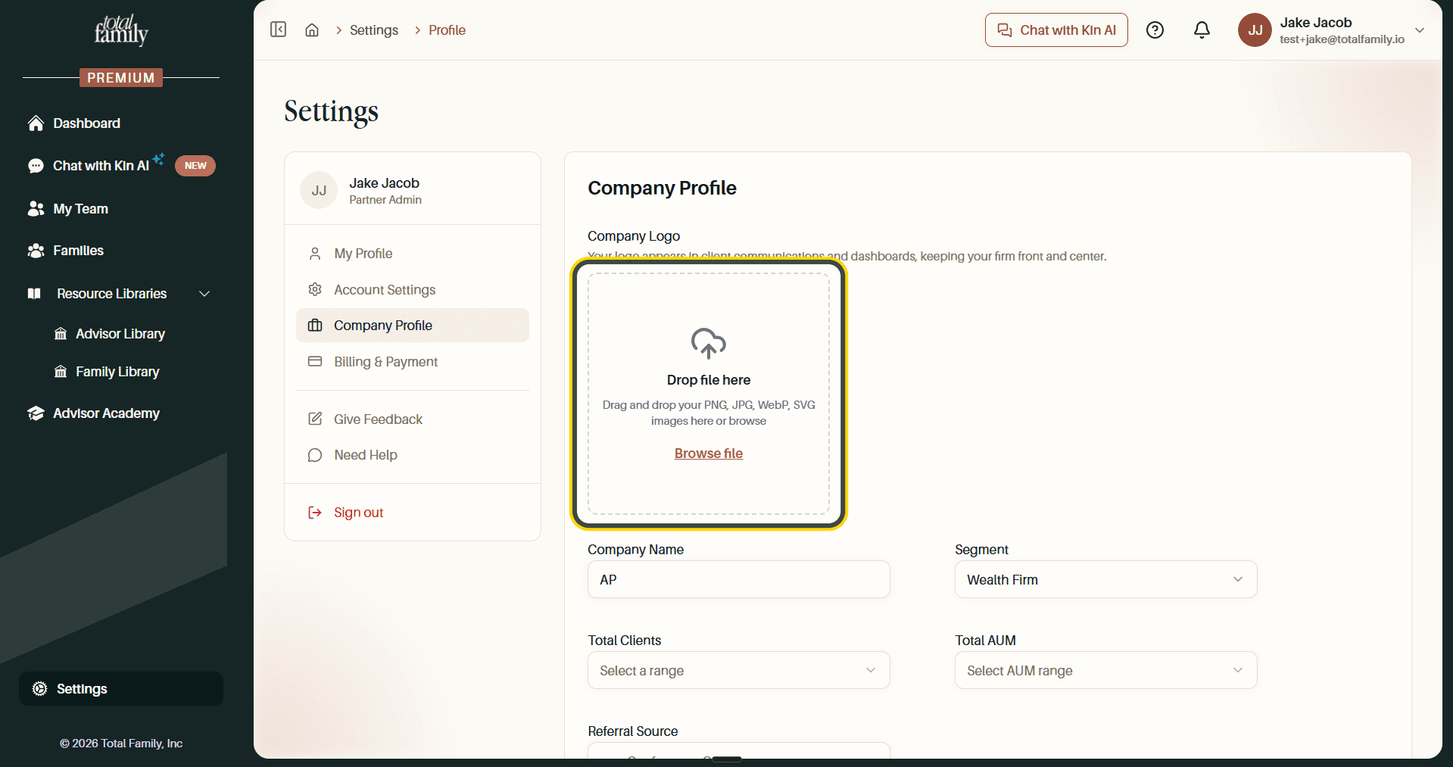
Task: Expand user account menu chevron
Action: click(x=1420, y=30)
